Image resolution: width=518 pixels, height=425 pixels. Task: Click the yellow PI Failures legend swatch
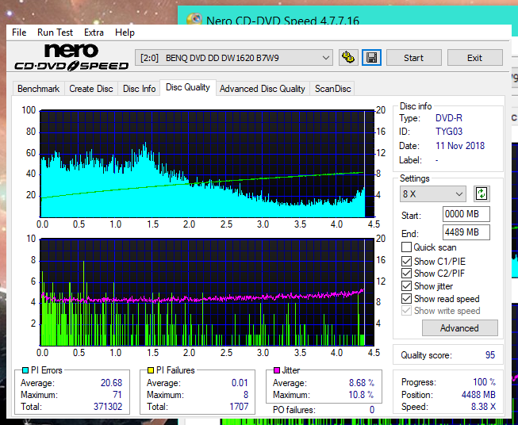pos(151,370)
